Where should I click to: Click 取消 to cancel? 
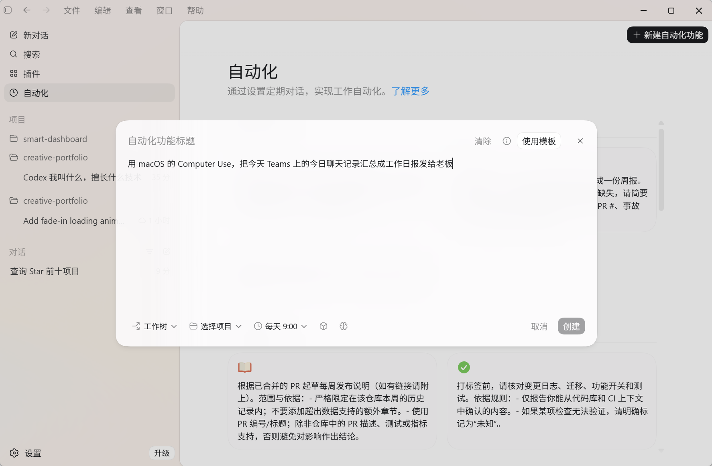pos(539,326)
